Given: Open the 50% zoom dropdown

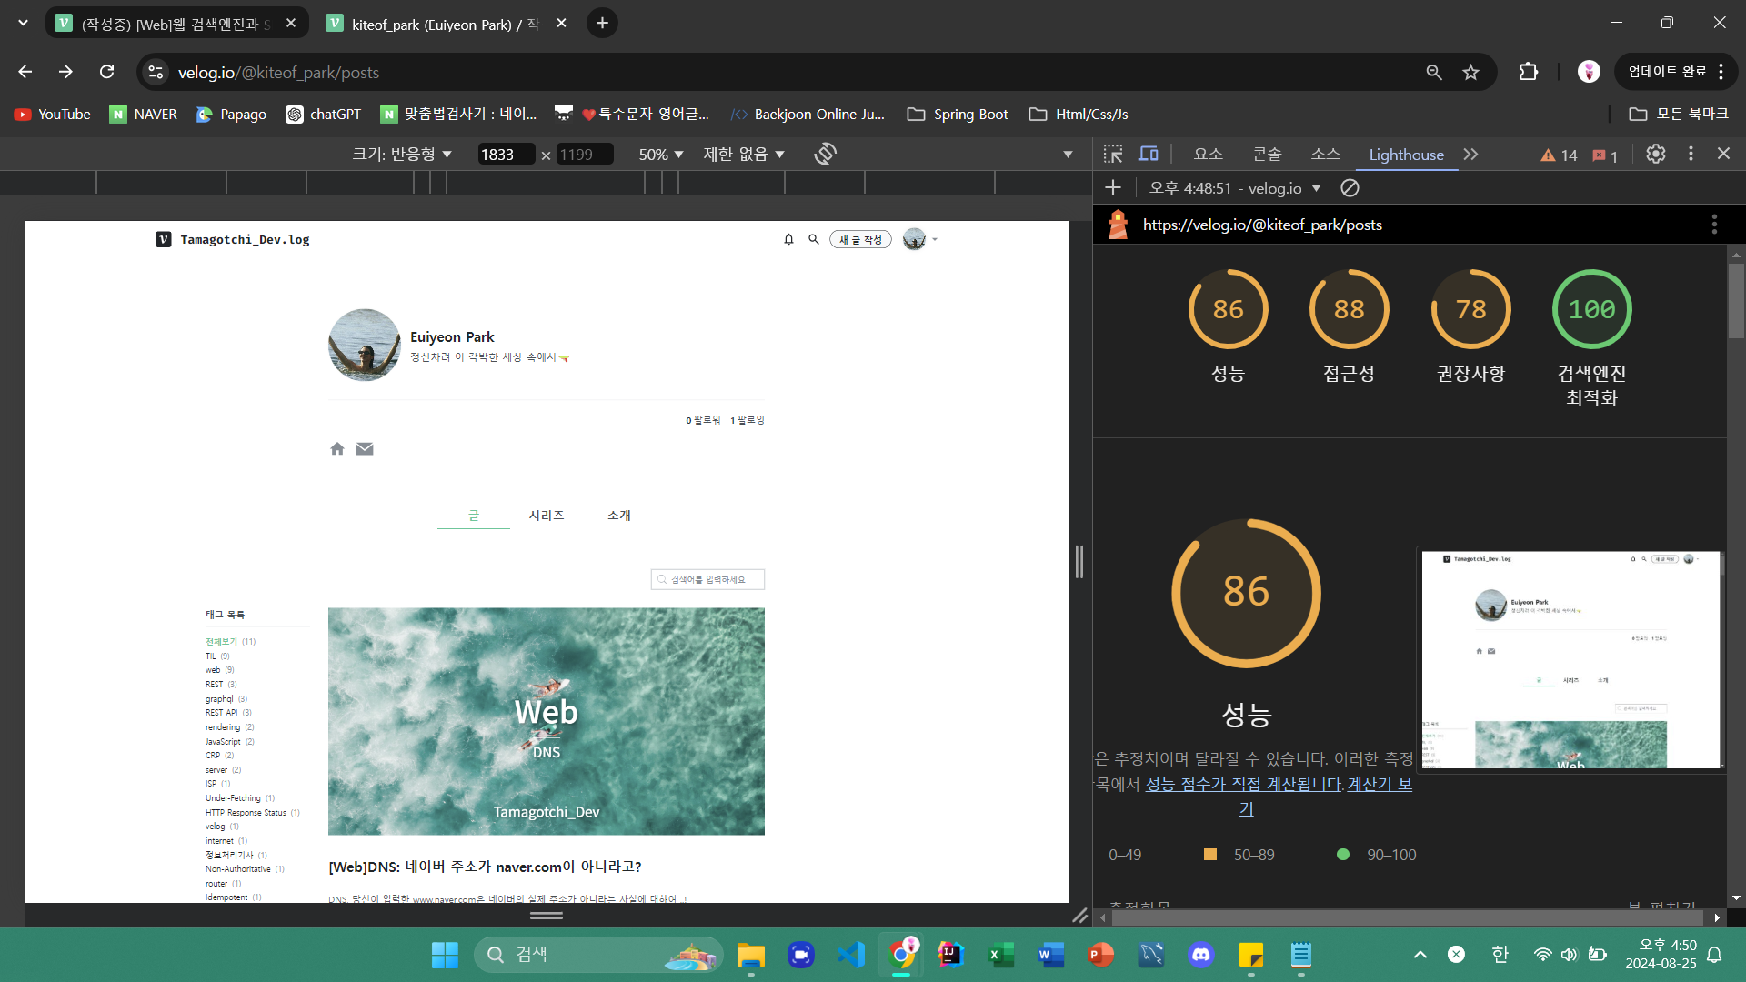Looking at the screenshot, I should tap(661, 155).
